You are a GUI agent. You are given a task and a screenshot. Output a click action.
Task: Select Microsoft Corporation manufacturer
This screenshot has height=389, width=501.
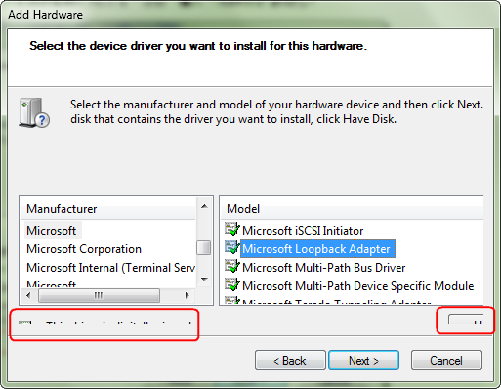pyautogui.click(x=84, y=249)
